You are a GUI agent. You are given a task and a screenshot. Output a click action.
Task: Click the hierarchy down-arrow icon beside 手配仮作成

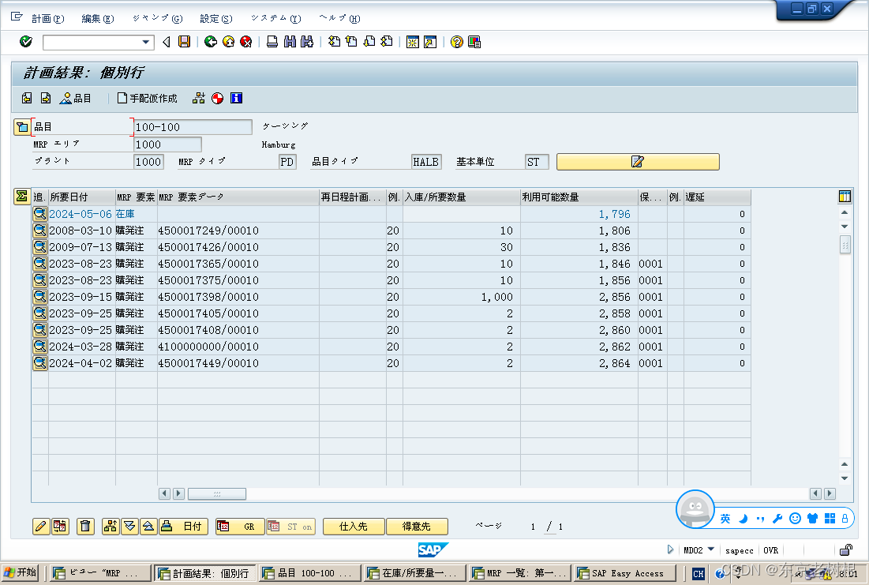198,98
